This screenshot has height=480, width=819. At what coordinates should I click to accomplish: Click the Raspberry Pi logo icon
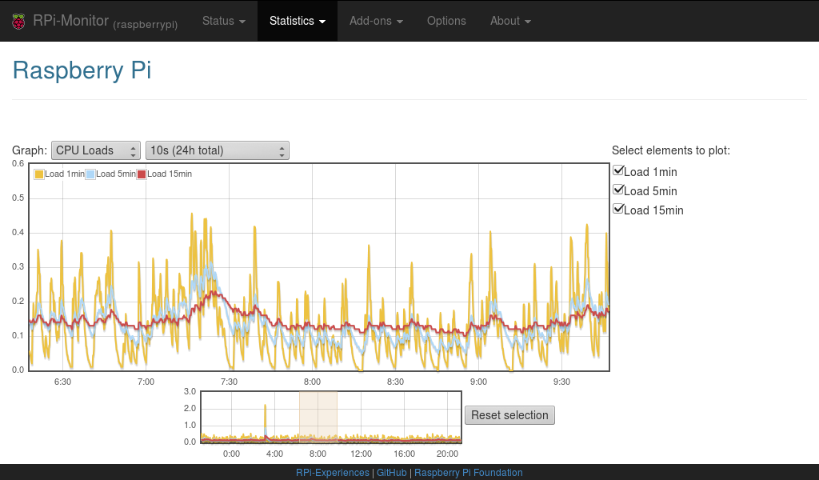18,21
